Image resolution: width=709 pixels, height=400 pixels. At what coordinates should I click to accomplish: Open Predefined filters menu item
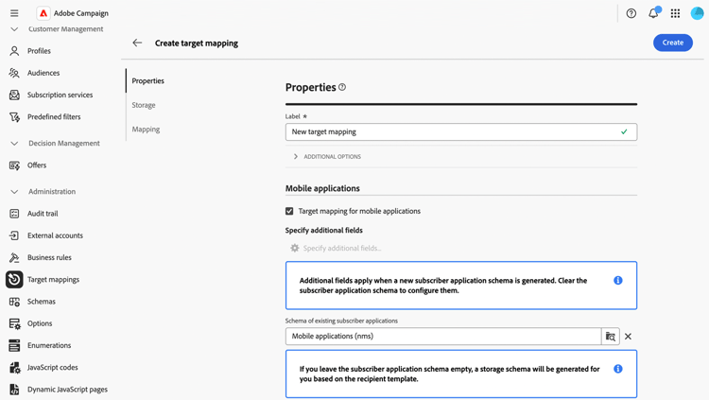[x=54, y=116]
